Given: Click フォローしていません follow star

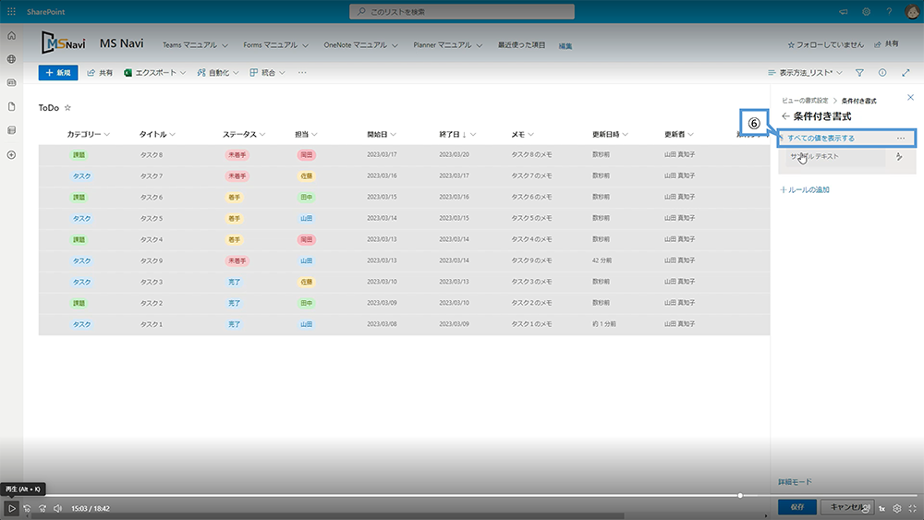Looking at the screenshot, I should click(825, 44).
